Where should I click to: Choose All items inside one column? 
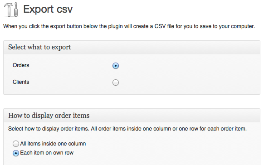(x=16, y=144)
